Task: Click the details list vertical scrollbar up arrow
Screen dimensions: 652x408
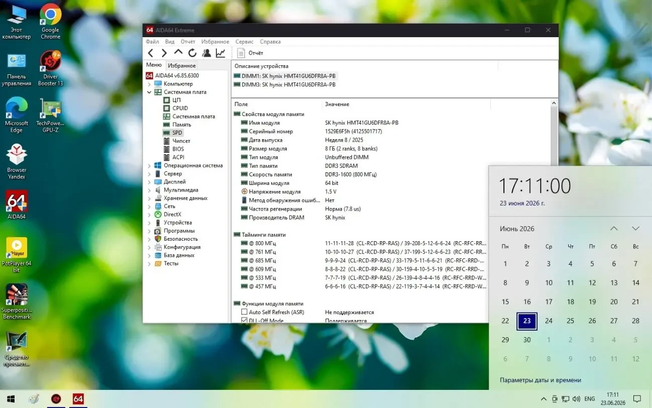Action: (554, 104)
